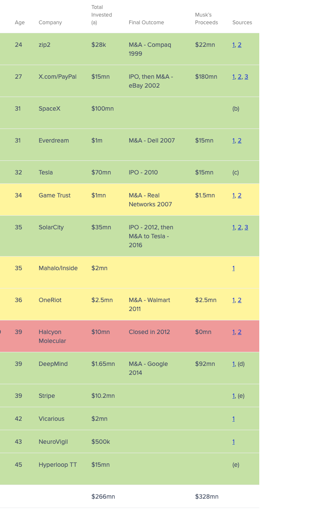Viewport: 309px width, 511px height.
Task: Click the Hyperloop TT company cell
Action: coord(58,465)
